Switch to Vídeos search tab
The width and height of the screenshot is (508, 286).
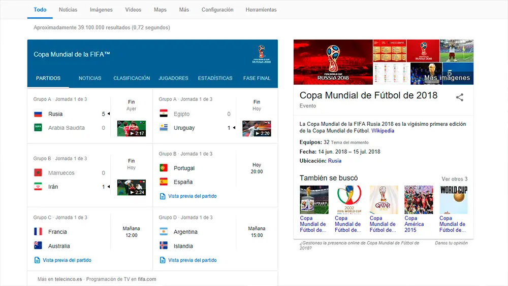coord(133,10)
